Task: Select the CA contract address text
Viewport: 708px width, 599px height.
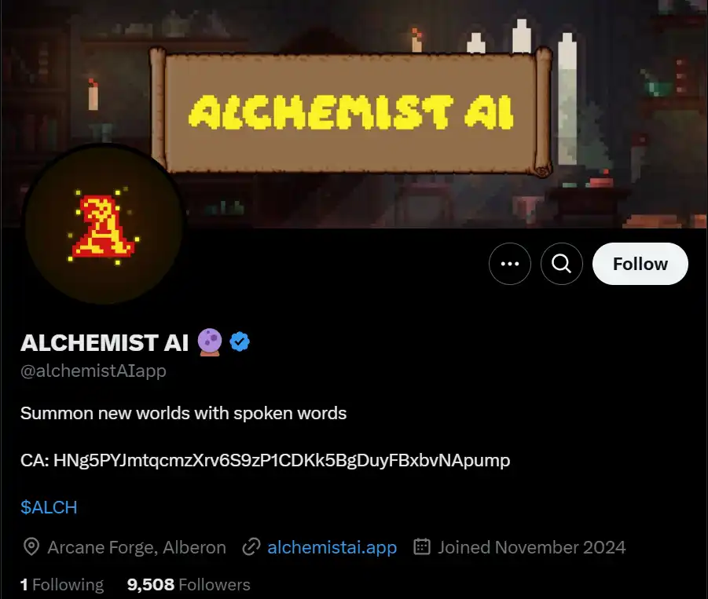Action: (266, 461)
